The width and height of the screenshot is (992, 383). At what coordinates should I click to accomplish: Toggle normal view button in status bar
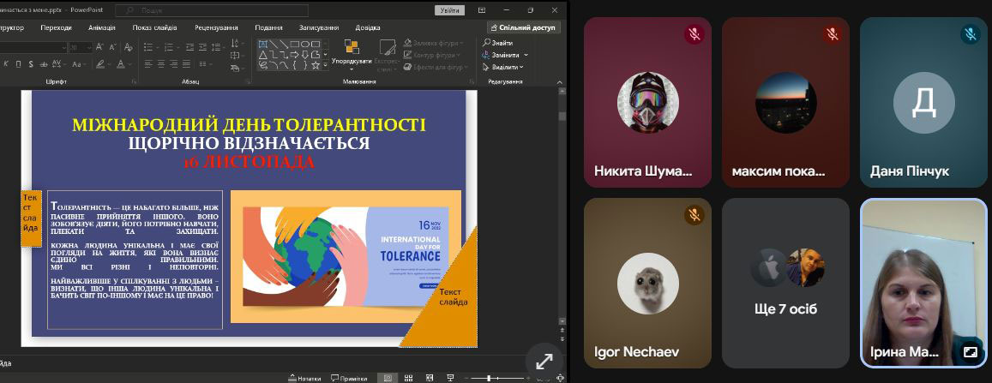[388, 378]
